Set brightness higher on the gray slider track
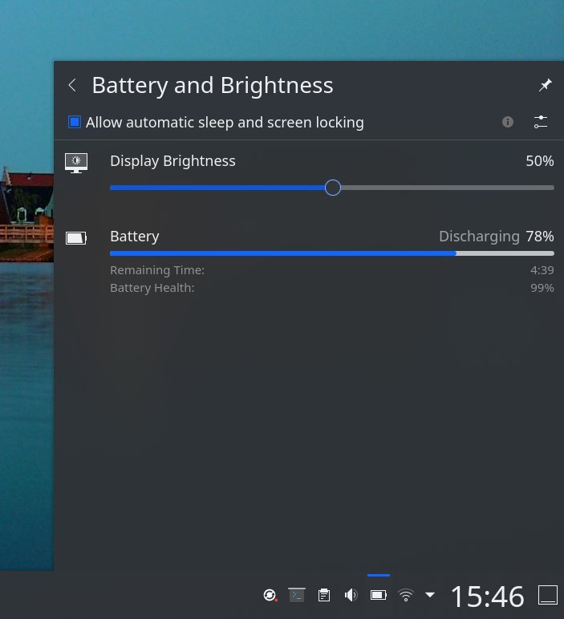 point(447,188)
